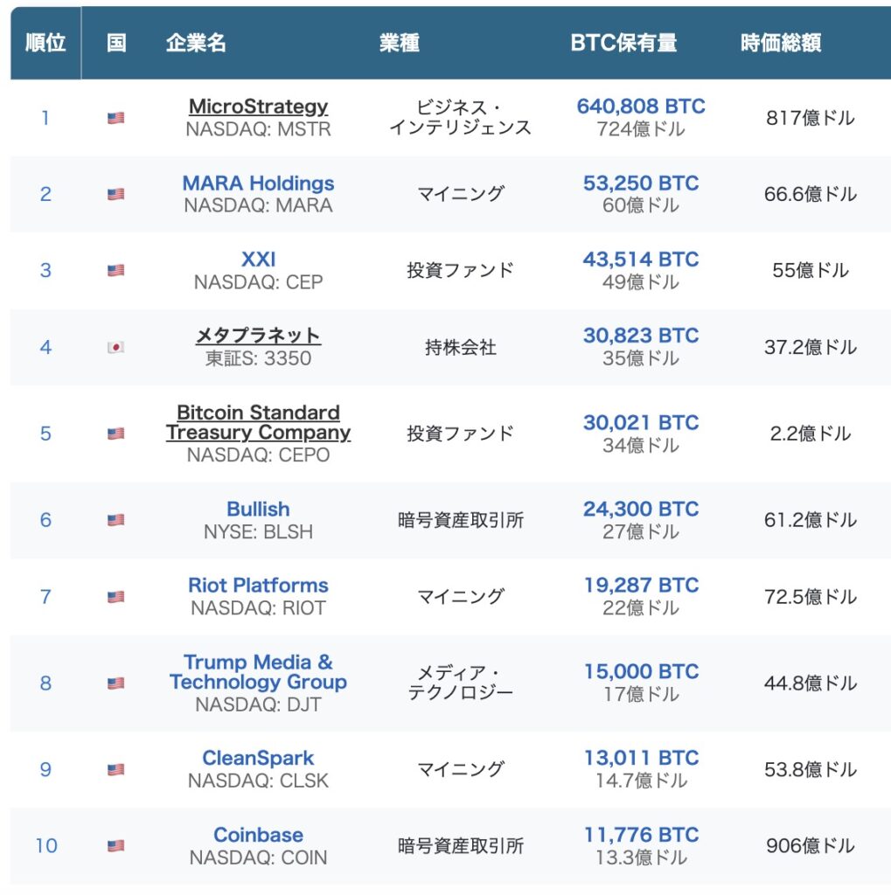
Task: Click the 640,808 BTC holdings figure
Action: [640, 107]
